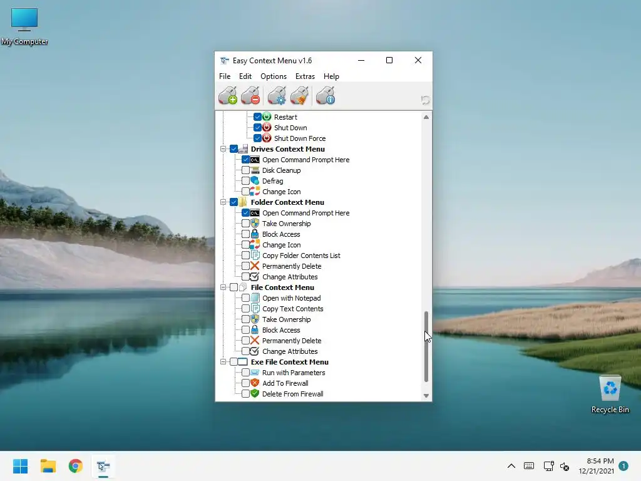Click the Delete From Firewall green shield icon
Image resolution: width=641 pixels, height=481 pixels.
(x=255, y=393)
